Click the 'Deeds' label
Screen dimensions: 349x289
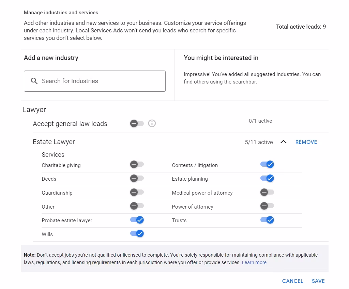click(x=49, y=179)
